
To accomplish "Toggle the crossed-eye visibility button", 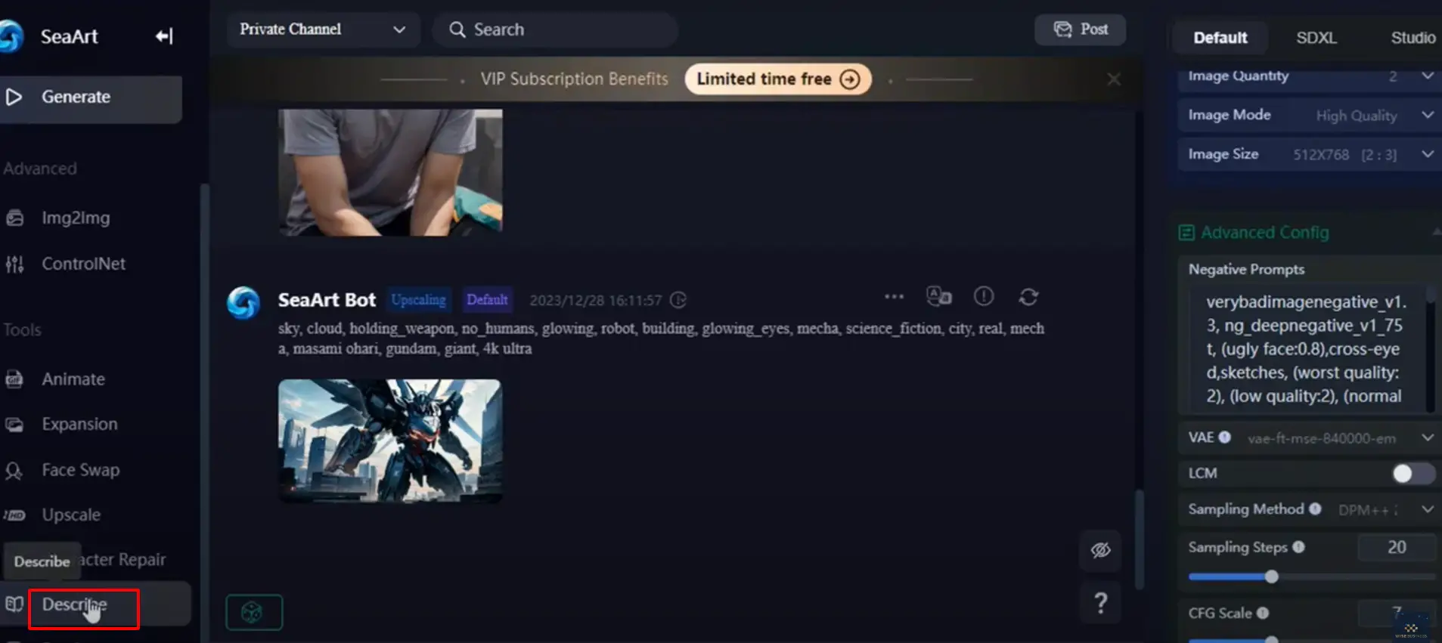I will (1100, 550).
